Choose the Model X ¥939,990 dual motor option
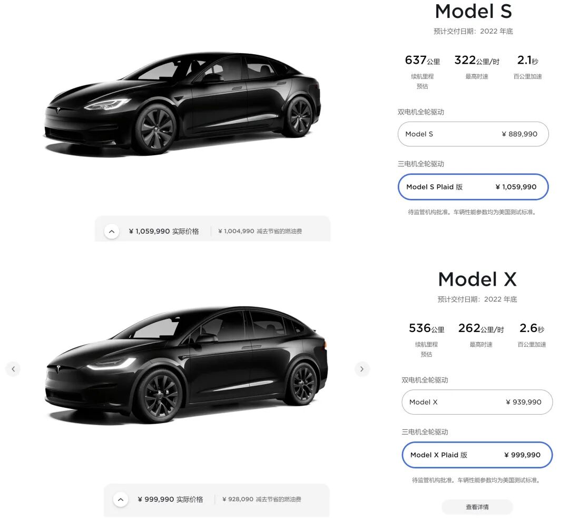This screenshot has height=521, width=569. [x=476, y=402]
